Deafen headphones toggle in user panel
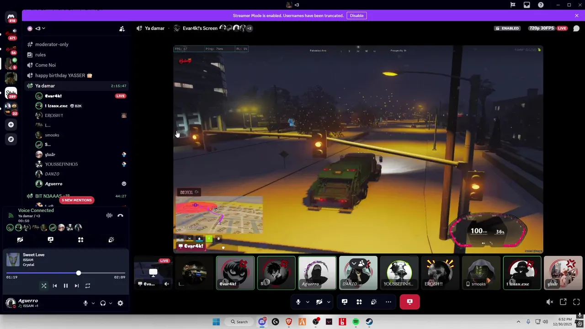The width and height of the screenshot is (585, 329). pos(103,303)
